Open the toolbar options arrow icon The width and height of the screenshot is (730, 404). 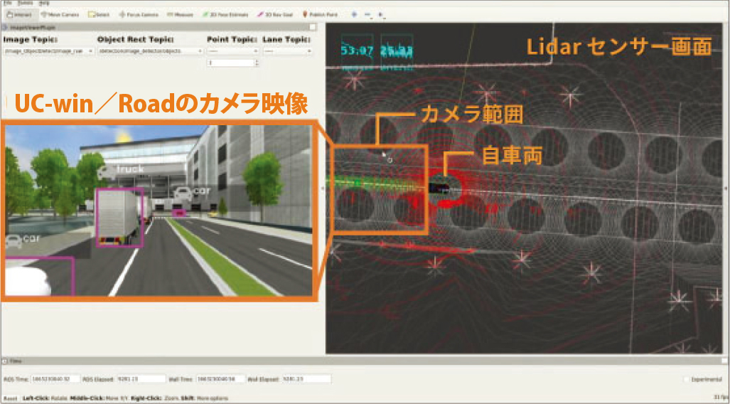coord(381,15)
